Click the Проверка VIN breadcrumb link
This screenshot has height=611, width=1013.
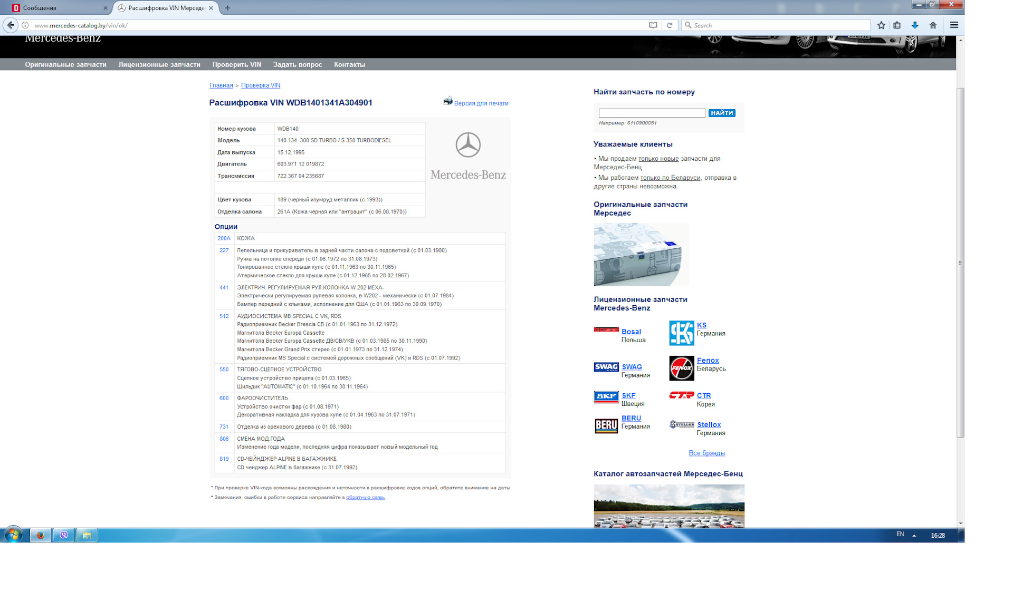click(261, 85)
